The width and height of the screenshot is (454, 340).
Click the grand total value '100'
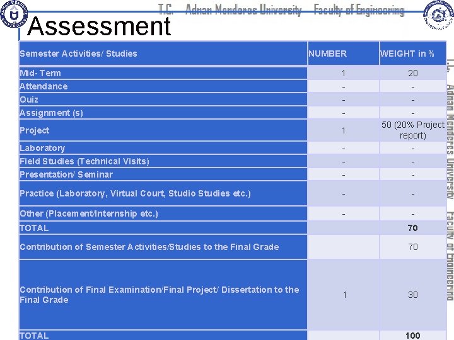click(412, 336)
